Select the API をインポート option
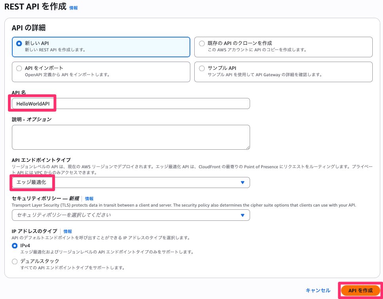The image size is (383, 299). point(19,68)
